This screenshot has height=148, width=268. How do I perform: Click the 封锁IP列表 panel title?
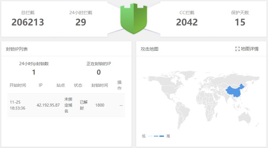click(17, 49)
